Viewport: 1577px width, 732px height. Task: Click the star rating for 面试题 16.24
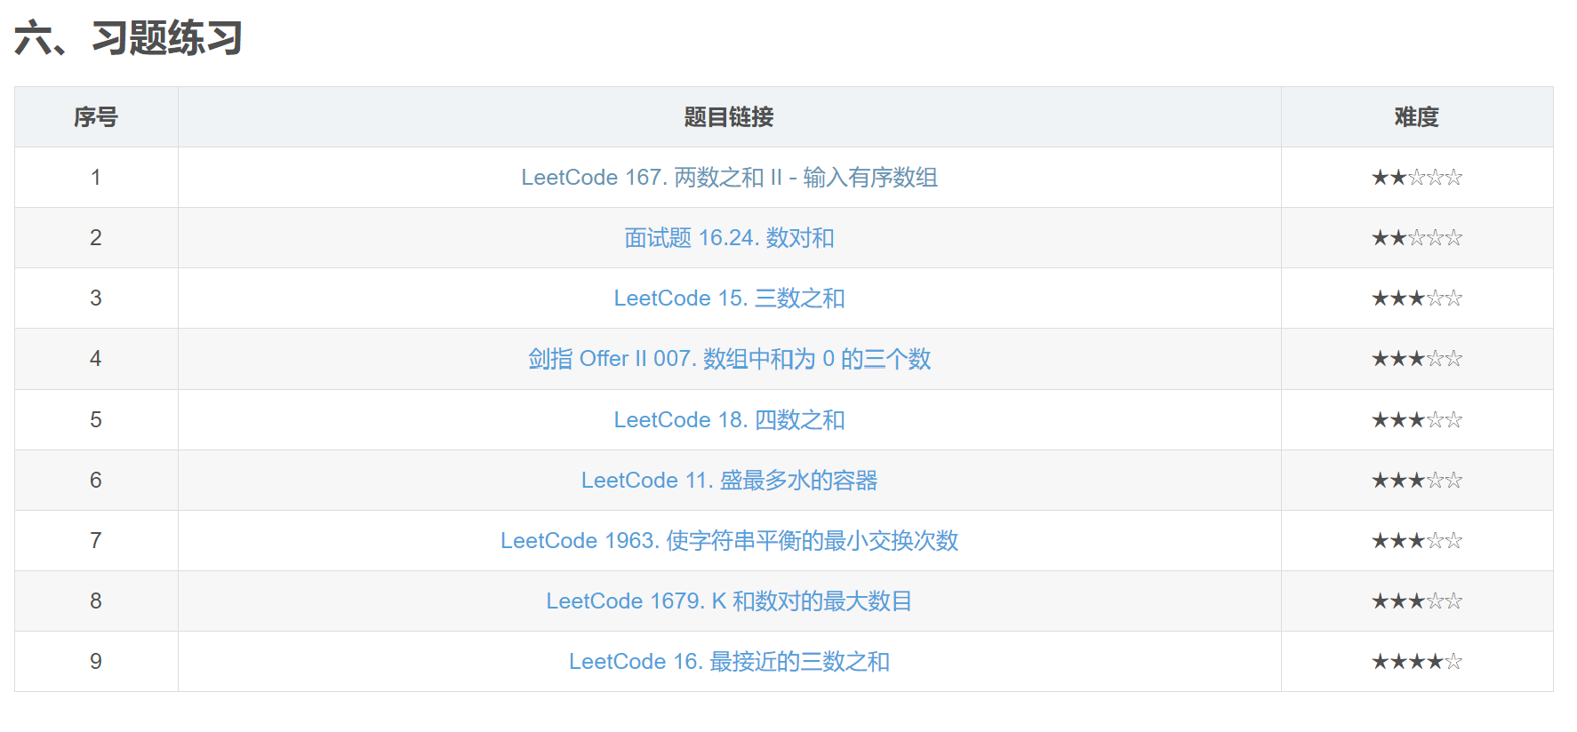[x=1417, y=238]
